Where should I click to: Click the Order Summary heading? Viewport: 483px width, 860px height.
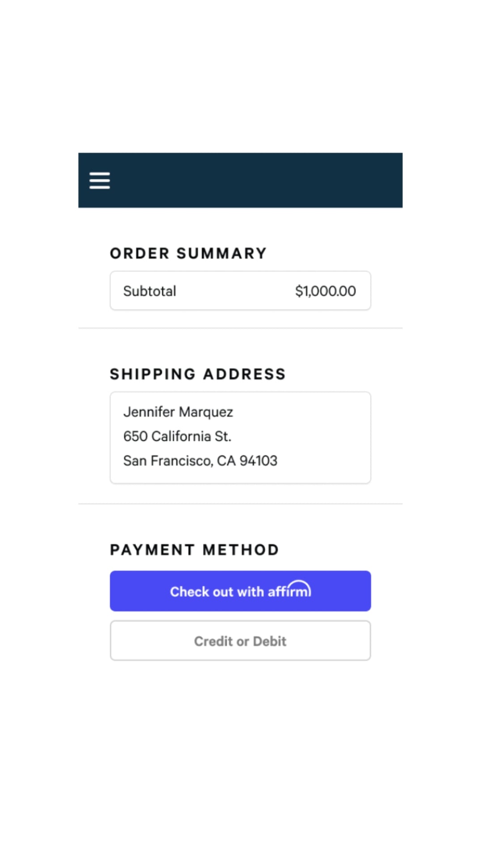point(188,254)
